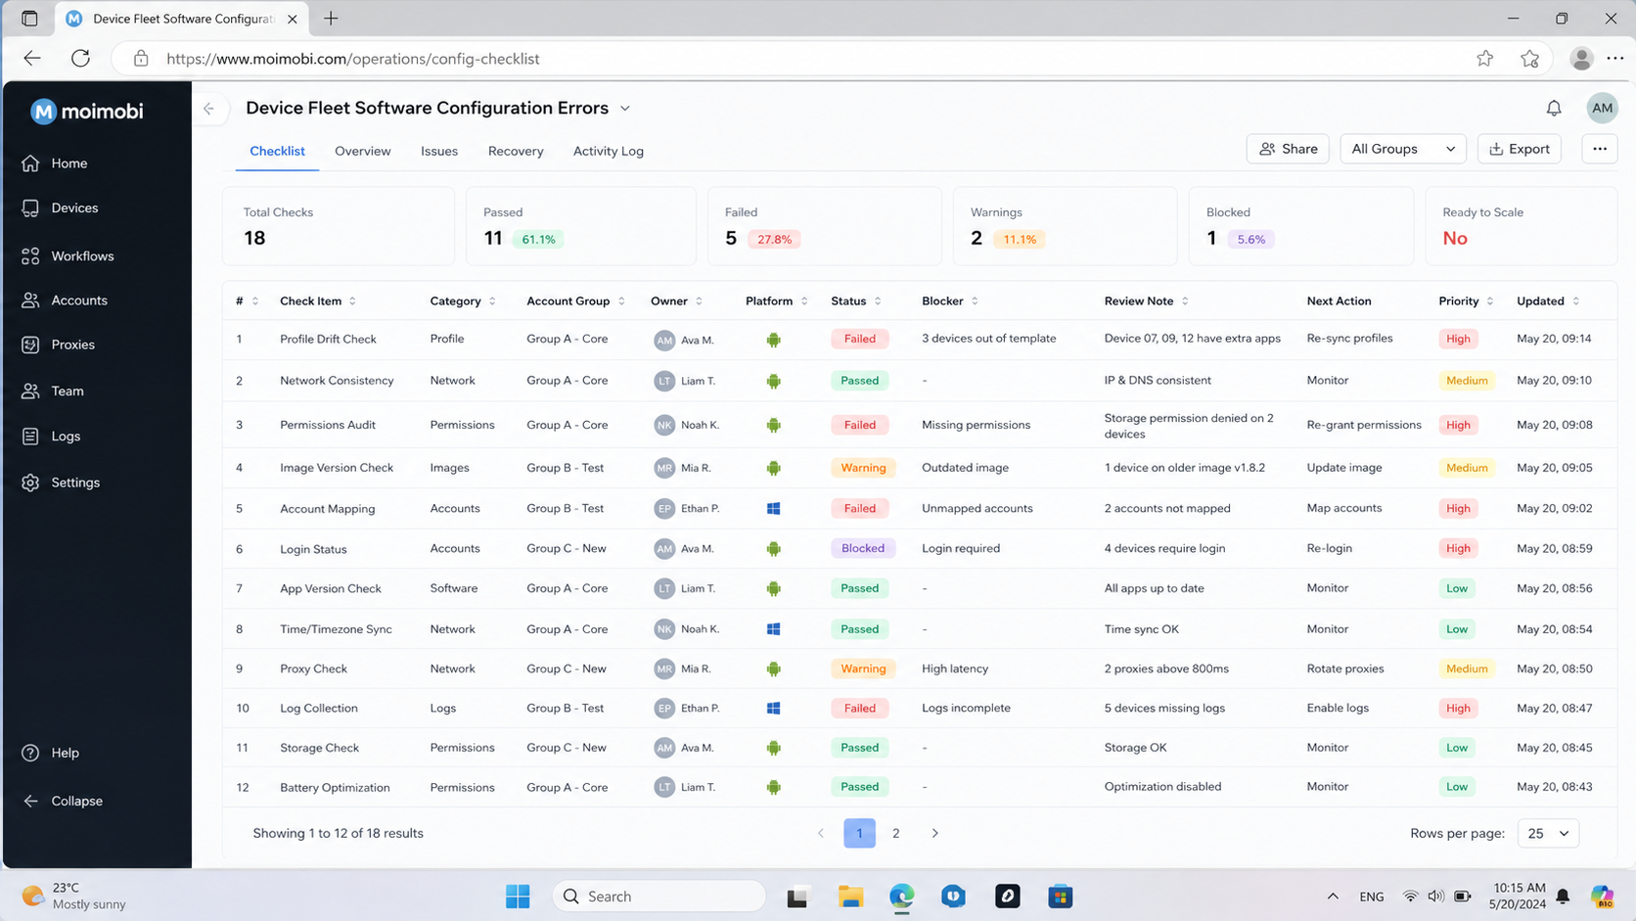Screen dimensions: 1636x921
Task: Switch to the Activity Log tab
Action: [609, 151]
